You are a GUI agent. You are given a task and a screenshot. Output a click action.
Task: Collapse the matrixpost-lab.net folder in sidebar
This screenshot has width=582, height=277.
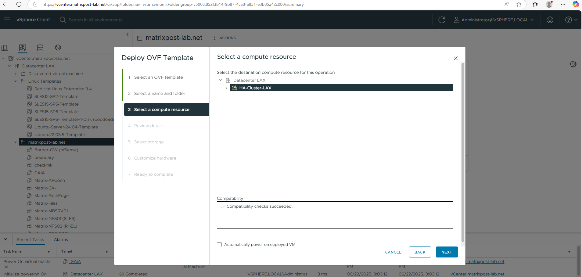tap(16, 142)
